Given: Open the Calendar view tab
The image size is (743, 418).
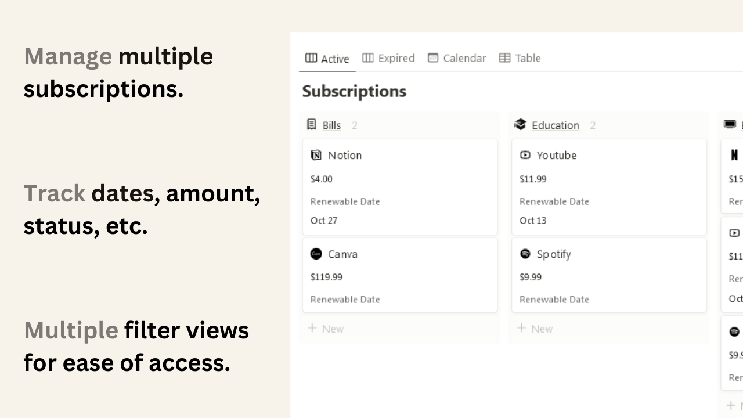Looking at the screenshot, I should tap(457, 57).
